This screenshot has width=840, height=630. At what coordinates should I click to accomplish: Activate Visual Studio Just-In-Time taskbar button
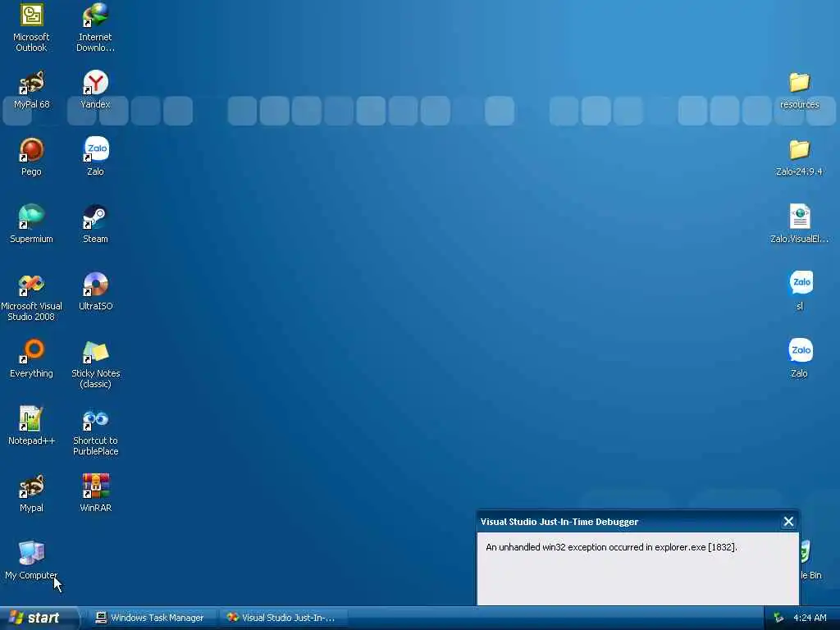click(x=284, y=618)
